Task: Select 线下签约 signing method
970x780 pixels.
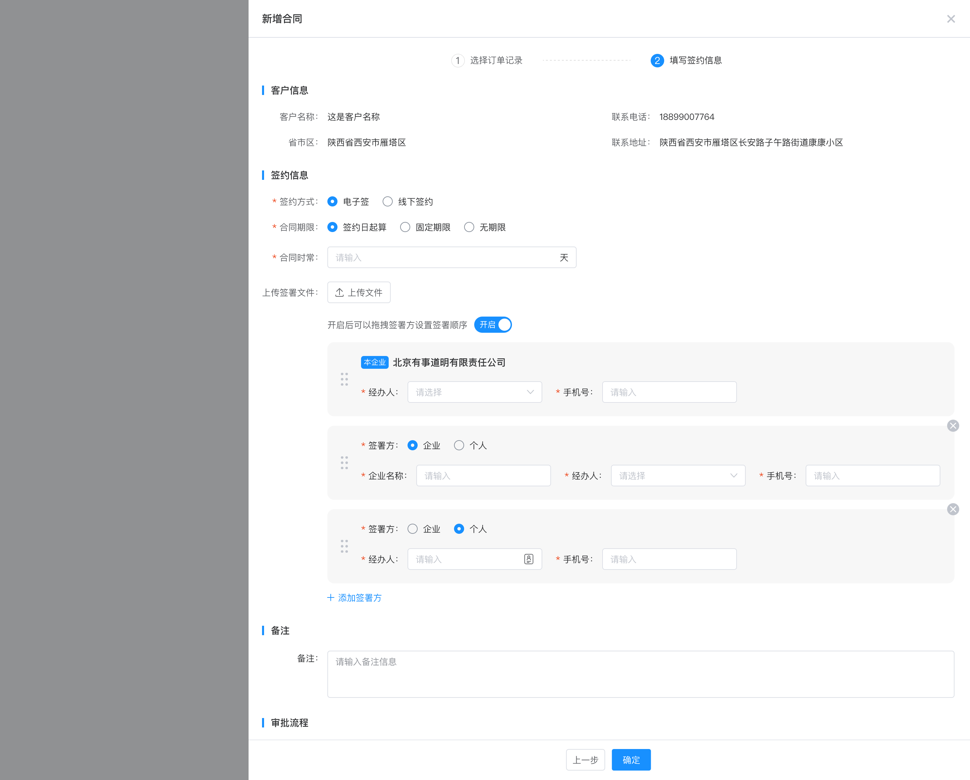Action: pos(387,201)
